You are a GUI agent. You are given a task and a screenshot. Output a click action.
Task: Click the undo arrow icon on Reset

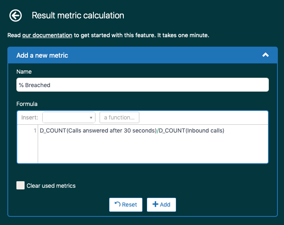(x=117, y=205)
